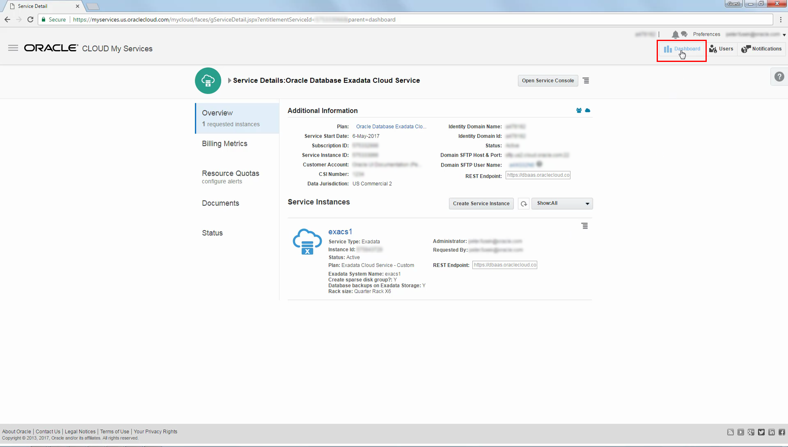Open the About Oracle footer link

pyautogui.click(x=16, y=432)
